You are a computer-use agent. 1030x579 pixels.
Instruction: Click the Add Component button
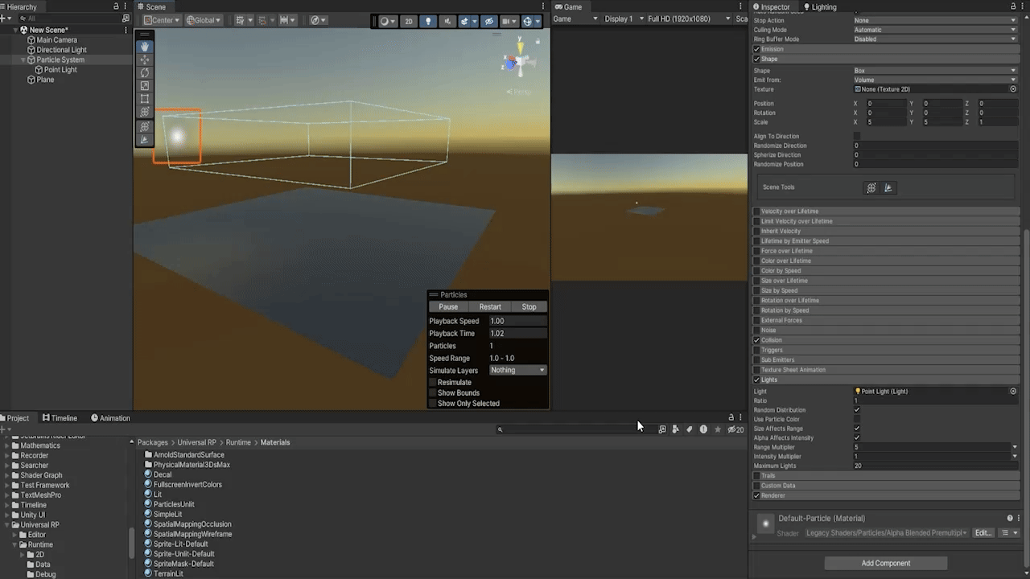point(885,563)
